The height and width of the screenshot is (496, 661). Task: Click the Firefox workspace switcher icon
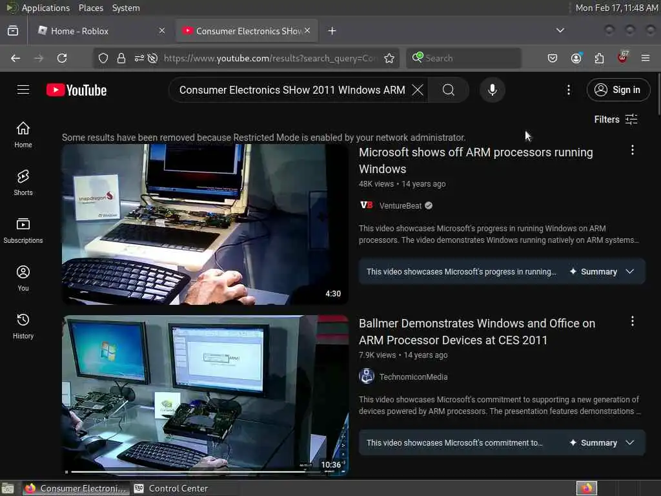pos(586,488)
